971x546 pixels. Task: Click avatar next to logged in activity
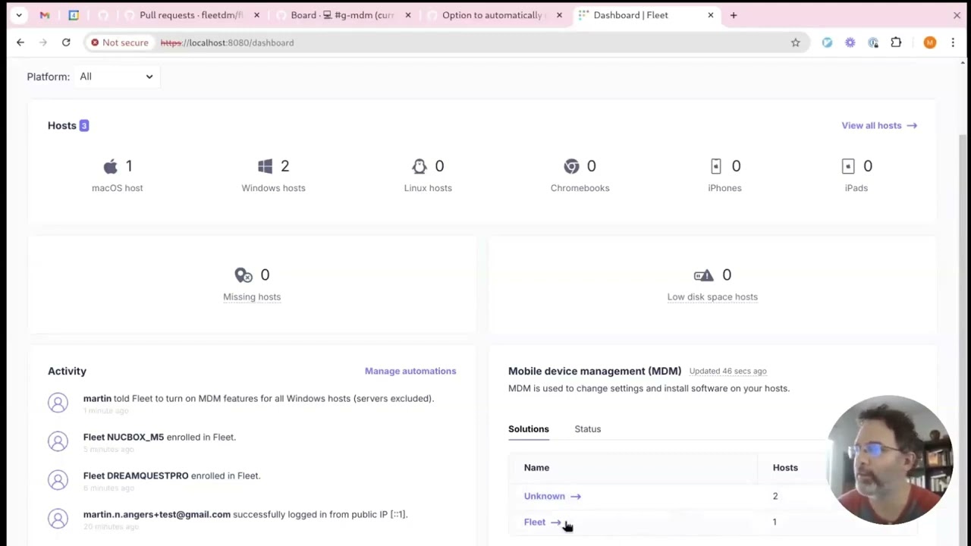(58, 519)
